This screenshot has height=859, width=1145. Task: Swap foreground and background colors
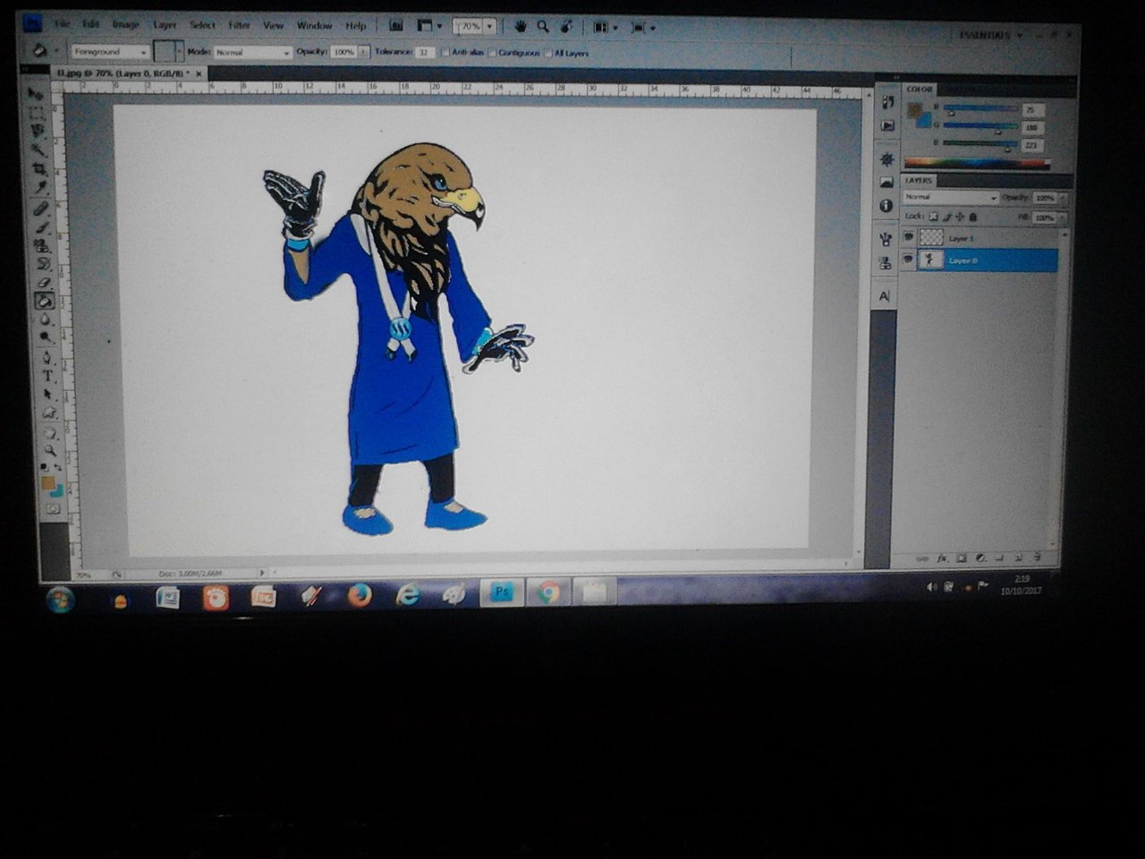pyautogui.click(x=59, y=468)
